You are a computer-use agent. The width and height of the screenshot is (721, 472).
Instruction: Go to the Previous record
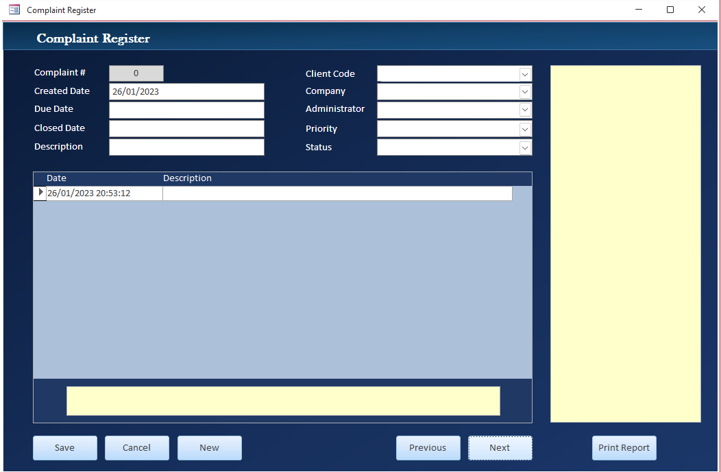428,448
